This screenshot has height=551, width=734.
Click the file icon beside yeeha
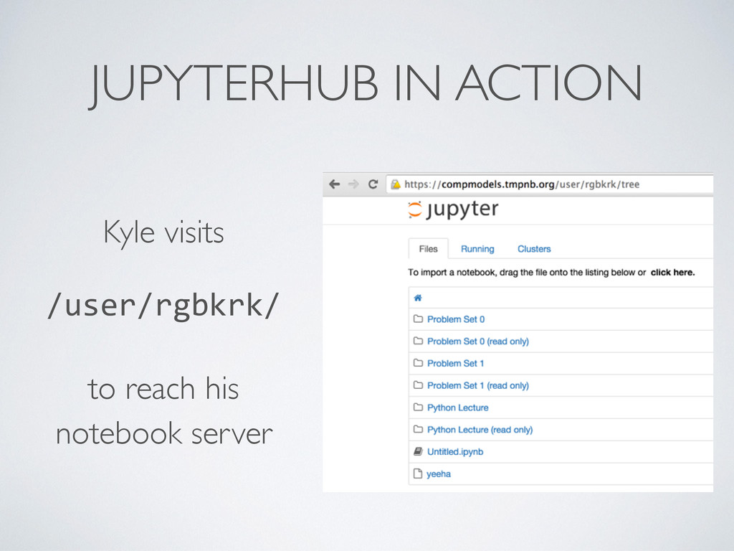(418, 474)
